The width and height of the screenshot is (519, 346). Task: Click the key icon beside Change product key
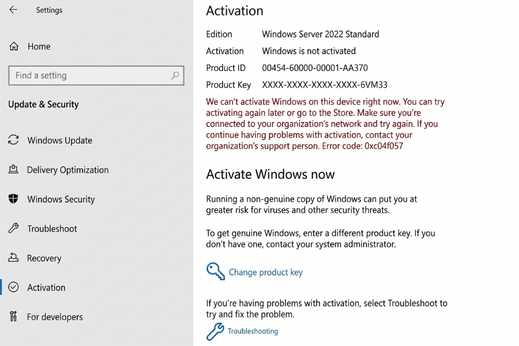[216, 272]
